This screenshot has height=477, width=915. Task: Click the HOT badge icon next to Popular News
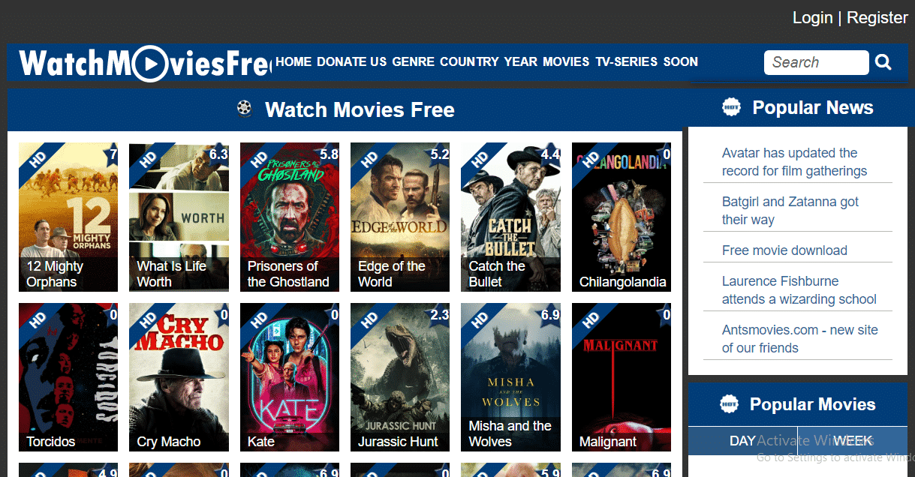click(731, 107)
